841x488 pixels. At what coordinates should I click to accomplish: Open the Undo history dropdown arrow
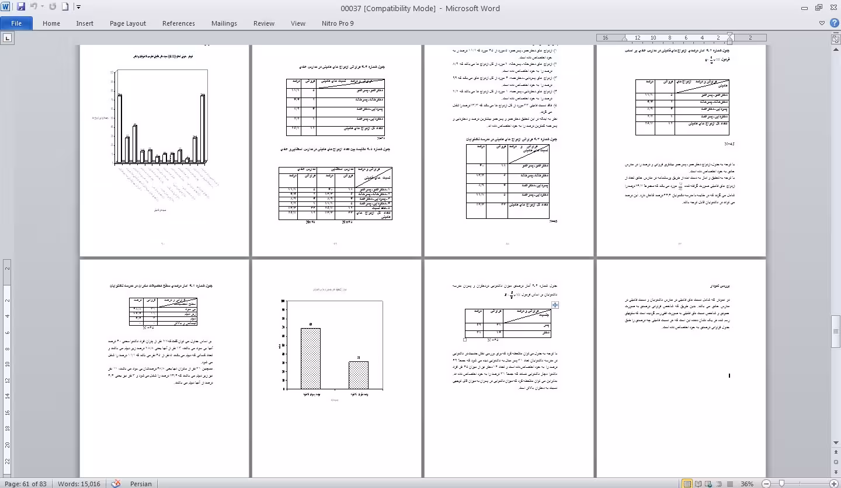(43, 7)
